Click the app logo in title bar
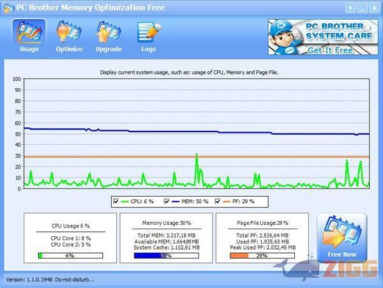This screenshot has height=288, width=383. tap(8, 8)
